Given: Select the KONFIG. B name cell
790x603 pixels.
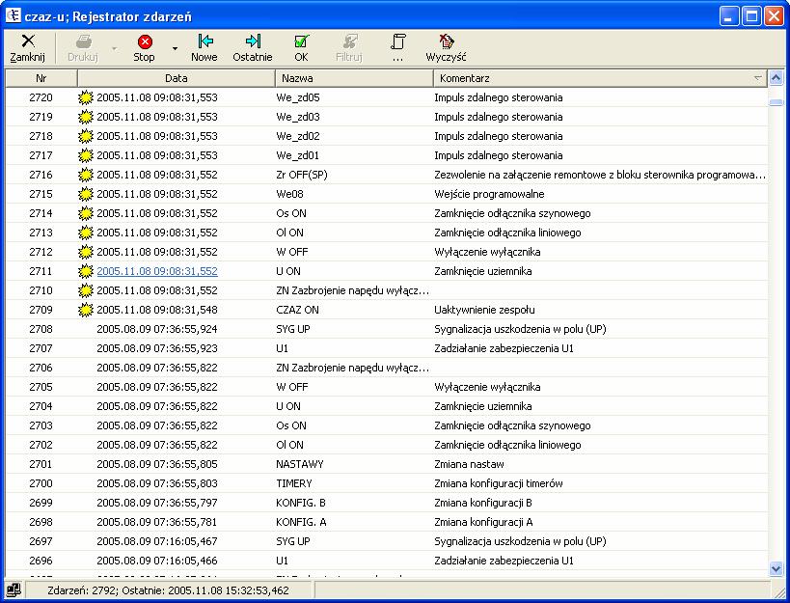Looking at the screenshot, I should point(301,503).
